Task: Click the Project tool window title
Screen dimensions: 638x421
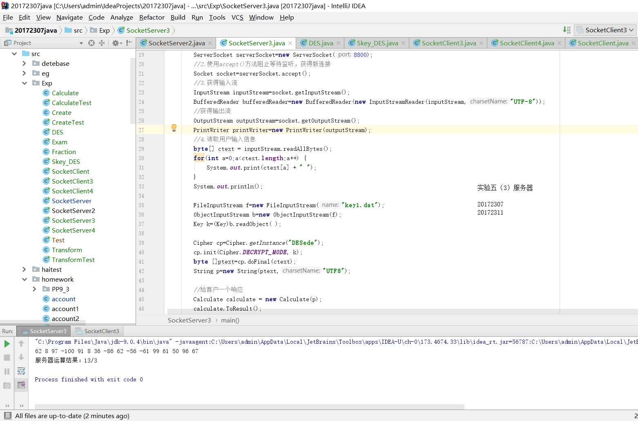Action: point(22,43)
